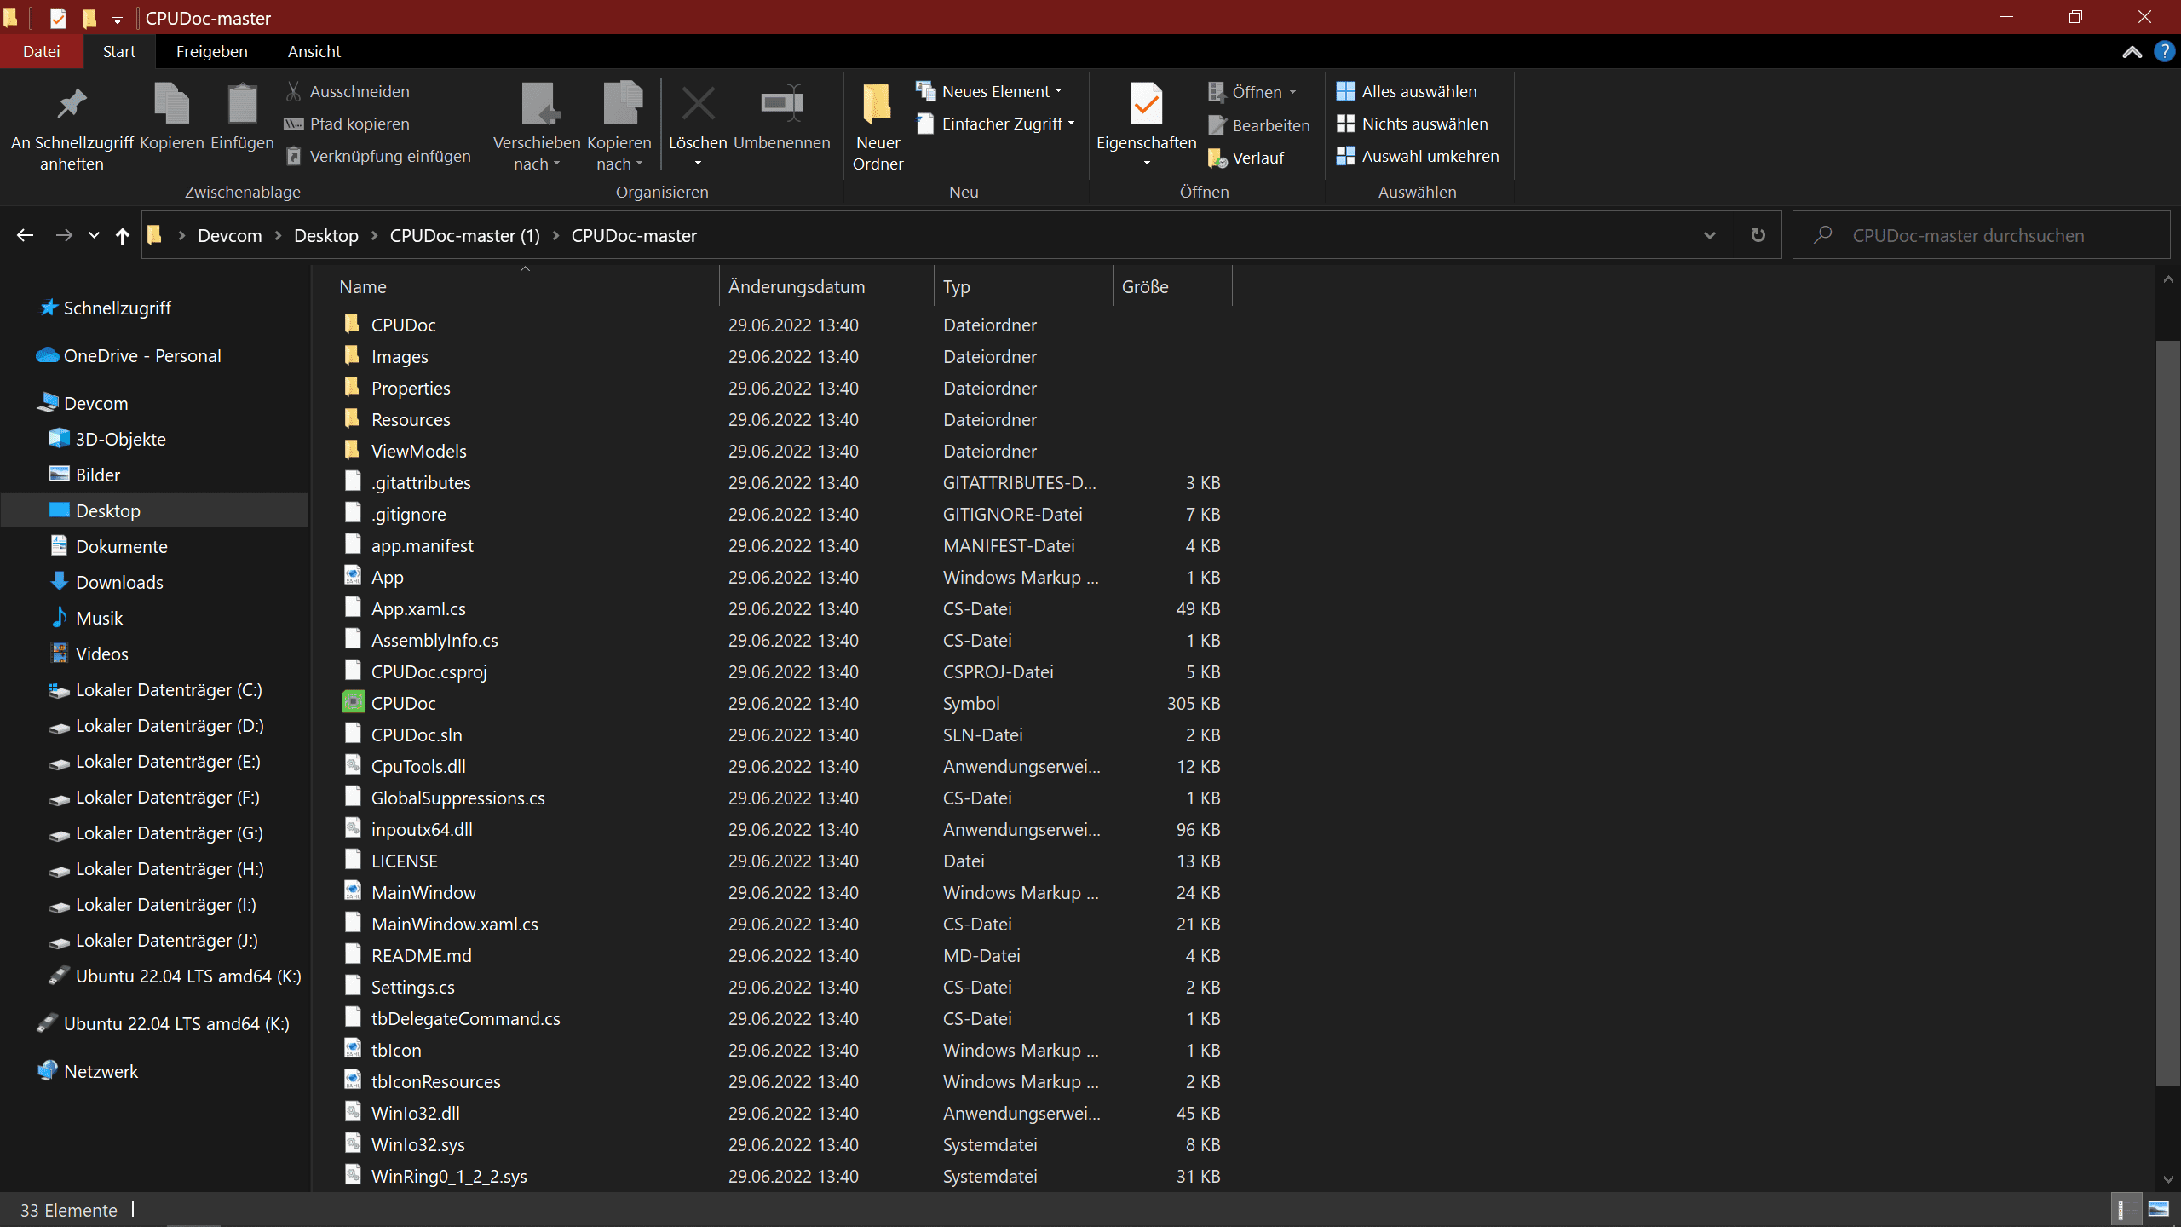Screen dimensions: 2181x1227
Task: Open recent locations dropdown arrow
Action: tap(94, 235)
